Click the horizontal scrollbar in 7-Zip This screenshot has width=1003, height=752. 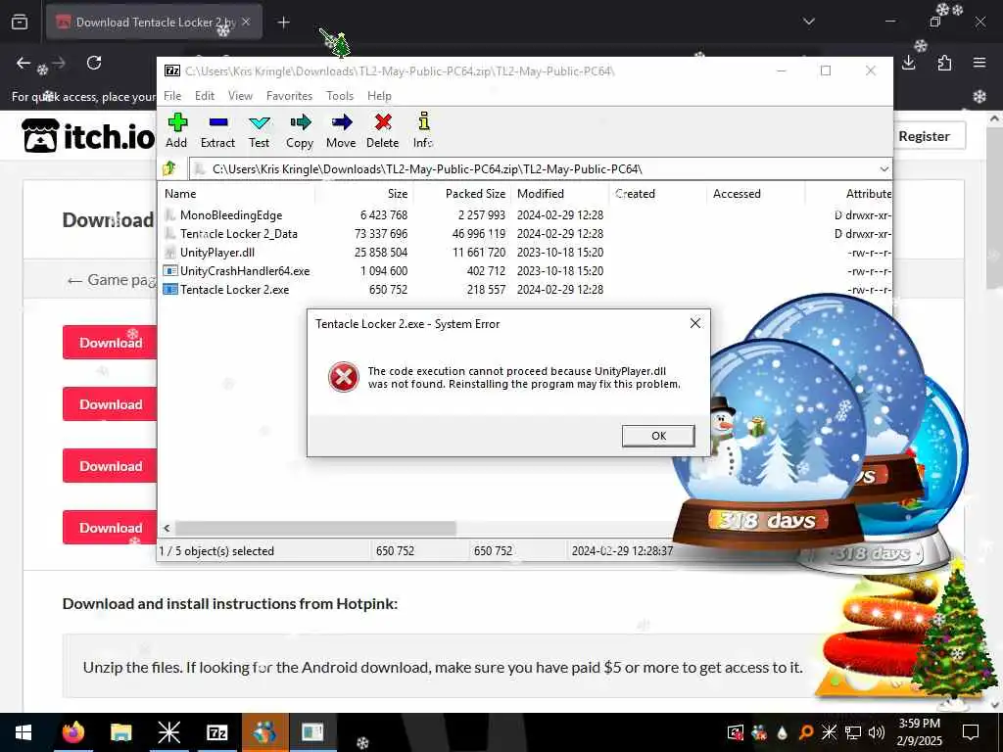(x=315, y=528)
